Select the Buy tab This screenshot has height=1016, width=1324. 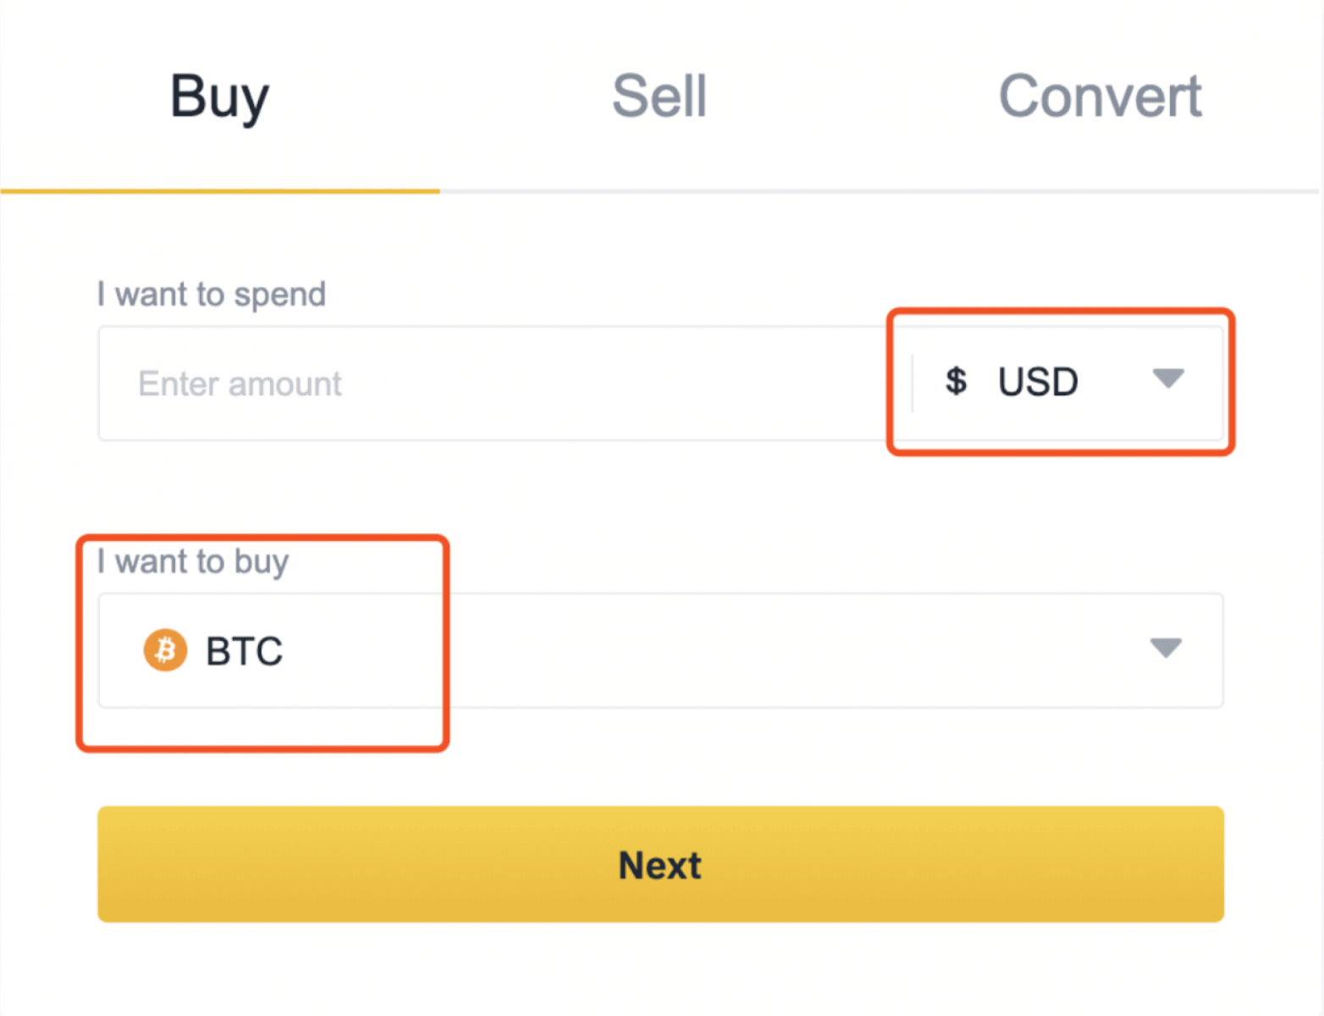[219, 96]
